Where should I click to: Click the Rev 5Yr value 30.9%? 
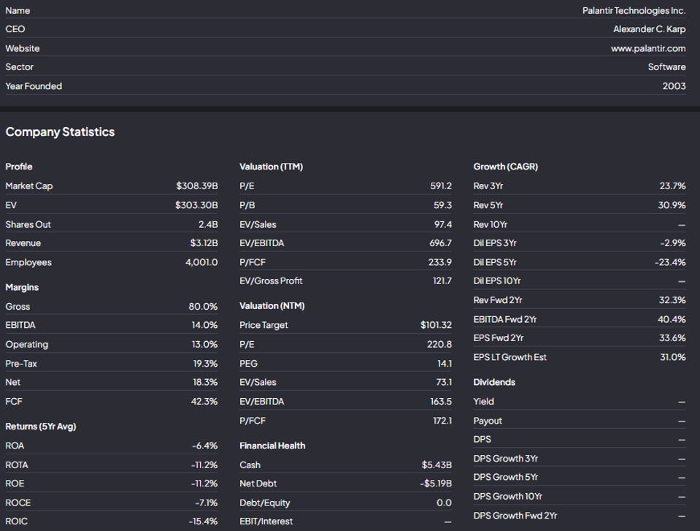click(x=672, y=205)
